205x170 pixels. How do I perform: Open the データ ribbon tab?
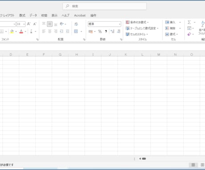(33, 15)
